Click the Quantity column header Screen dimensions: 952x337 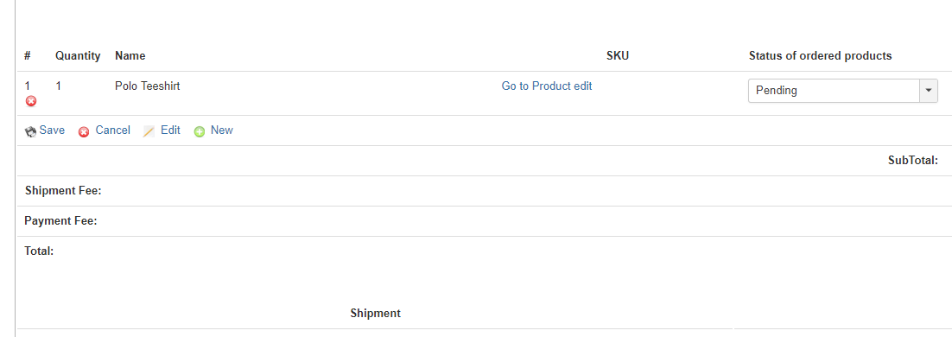point(78,56)
